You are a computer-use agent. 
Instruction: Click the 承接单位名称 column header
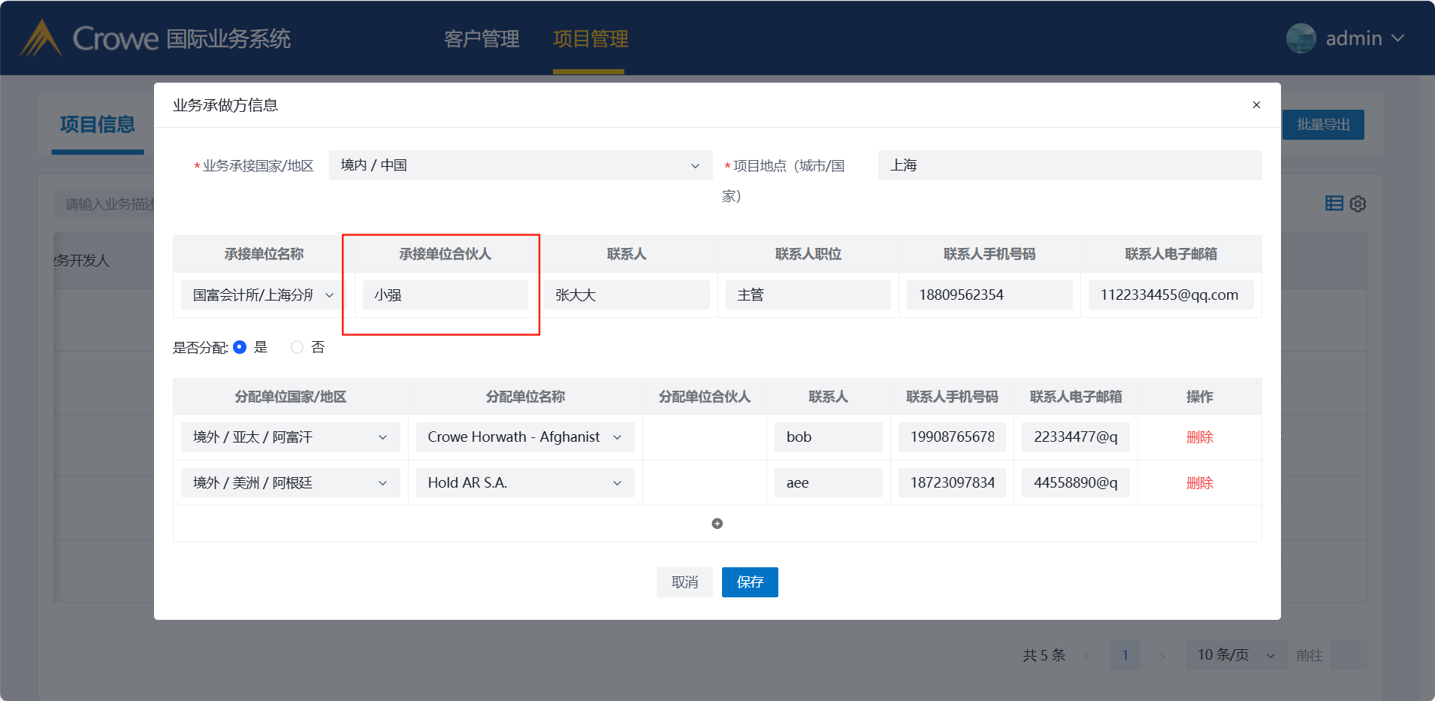click(264, 254)
